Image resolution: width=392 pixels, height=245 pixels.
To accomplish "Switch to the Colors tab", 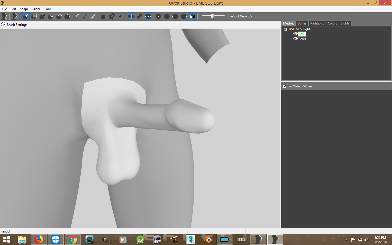I will 332,23.
